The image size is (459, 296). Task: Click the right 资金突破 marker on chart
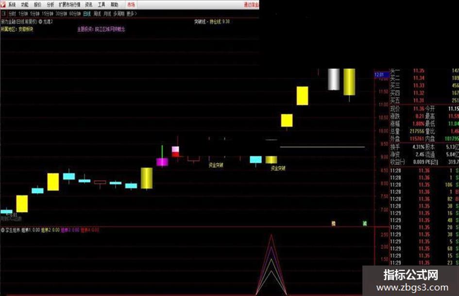point(278,168)
